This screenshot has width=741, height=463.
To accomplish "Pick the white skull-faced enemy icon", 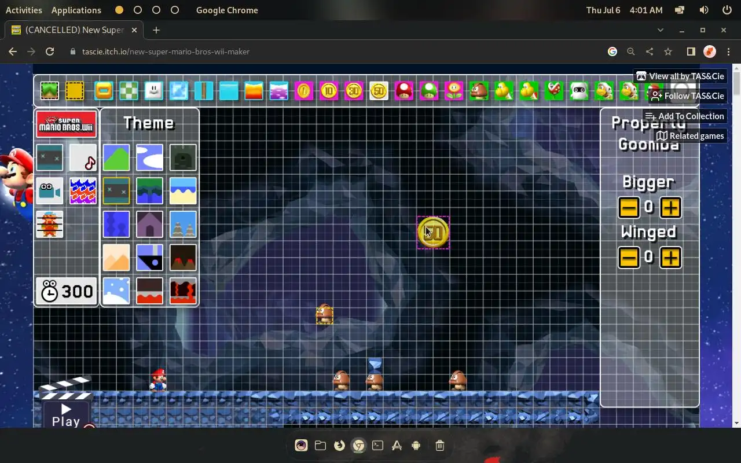I will coord(579,91).
